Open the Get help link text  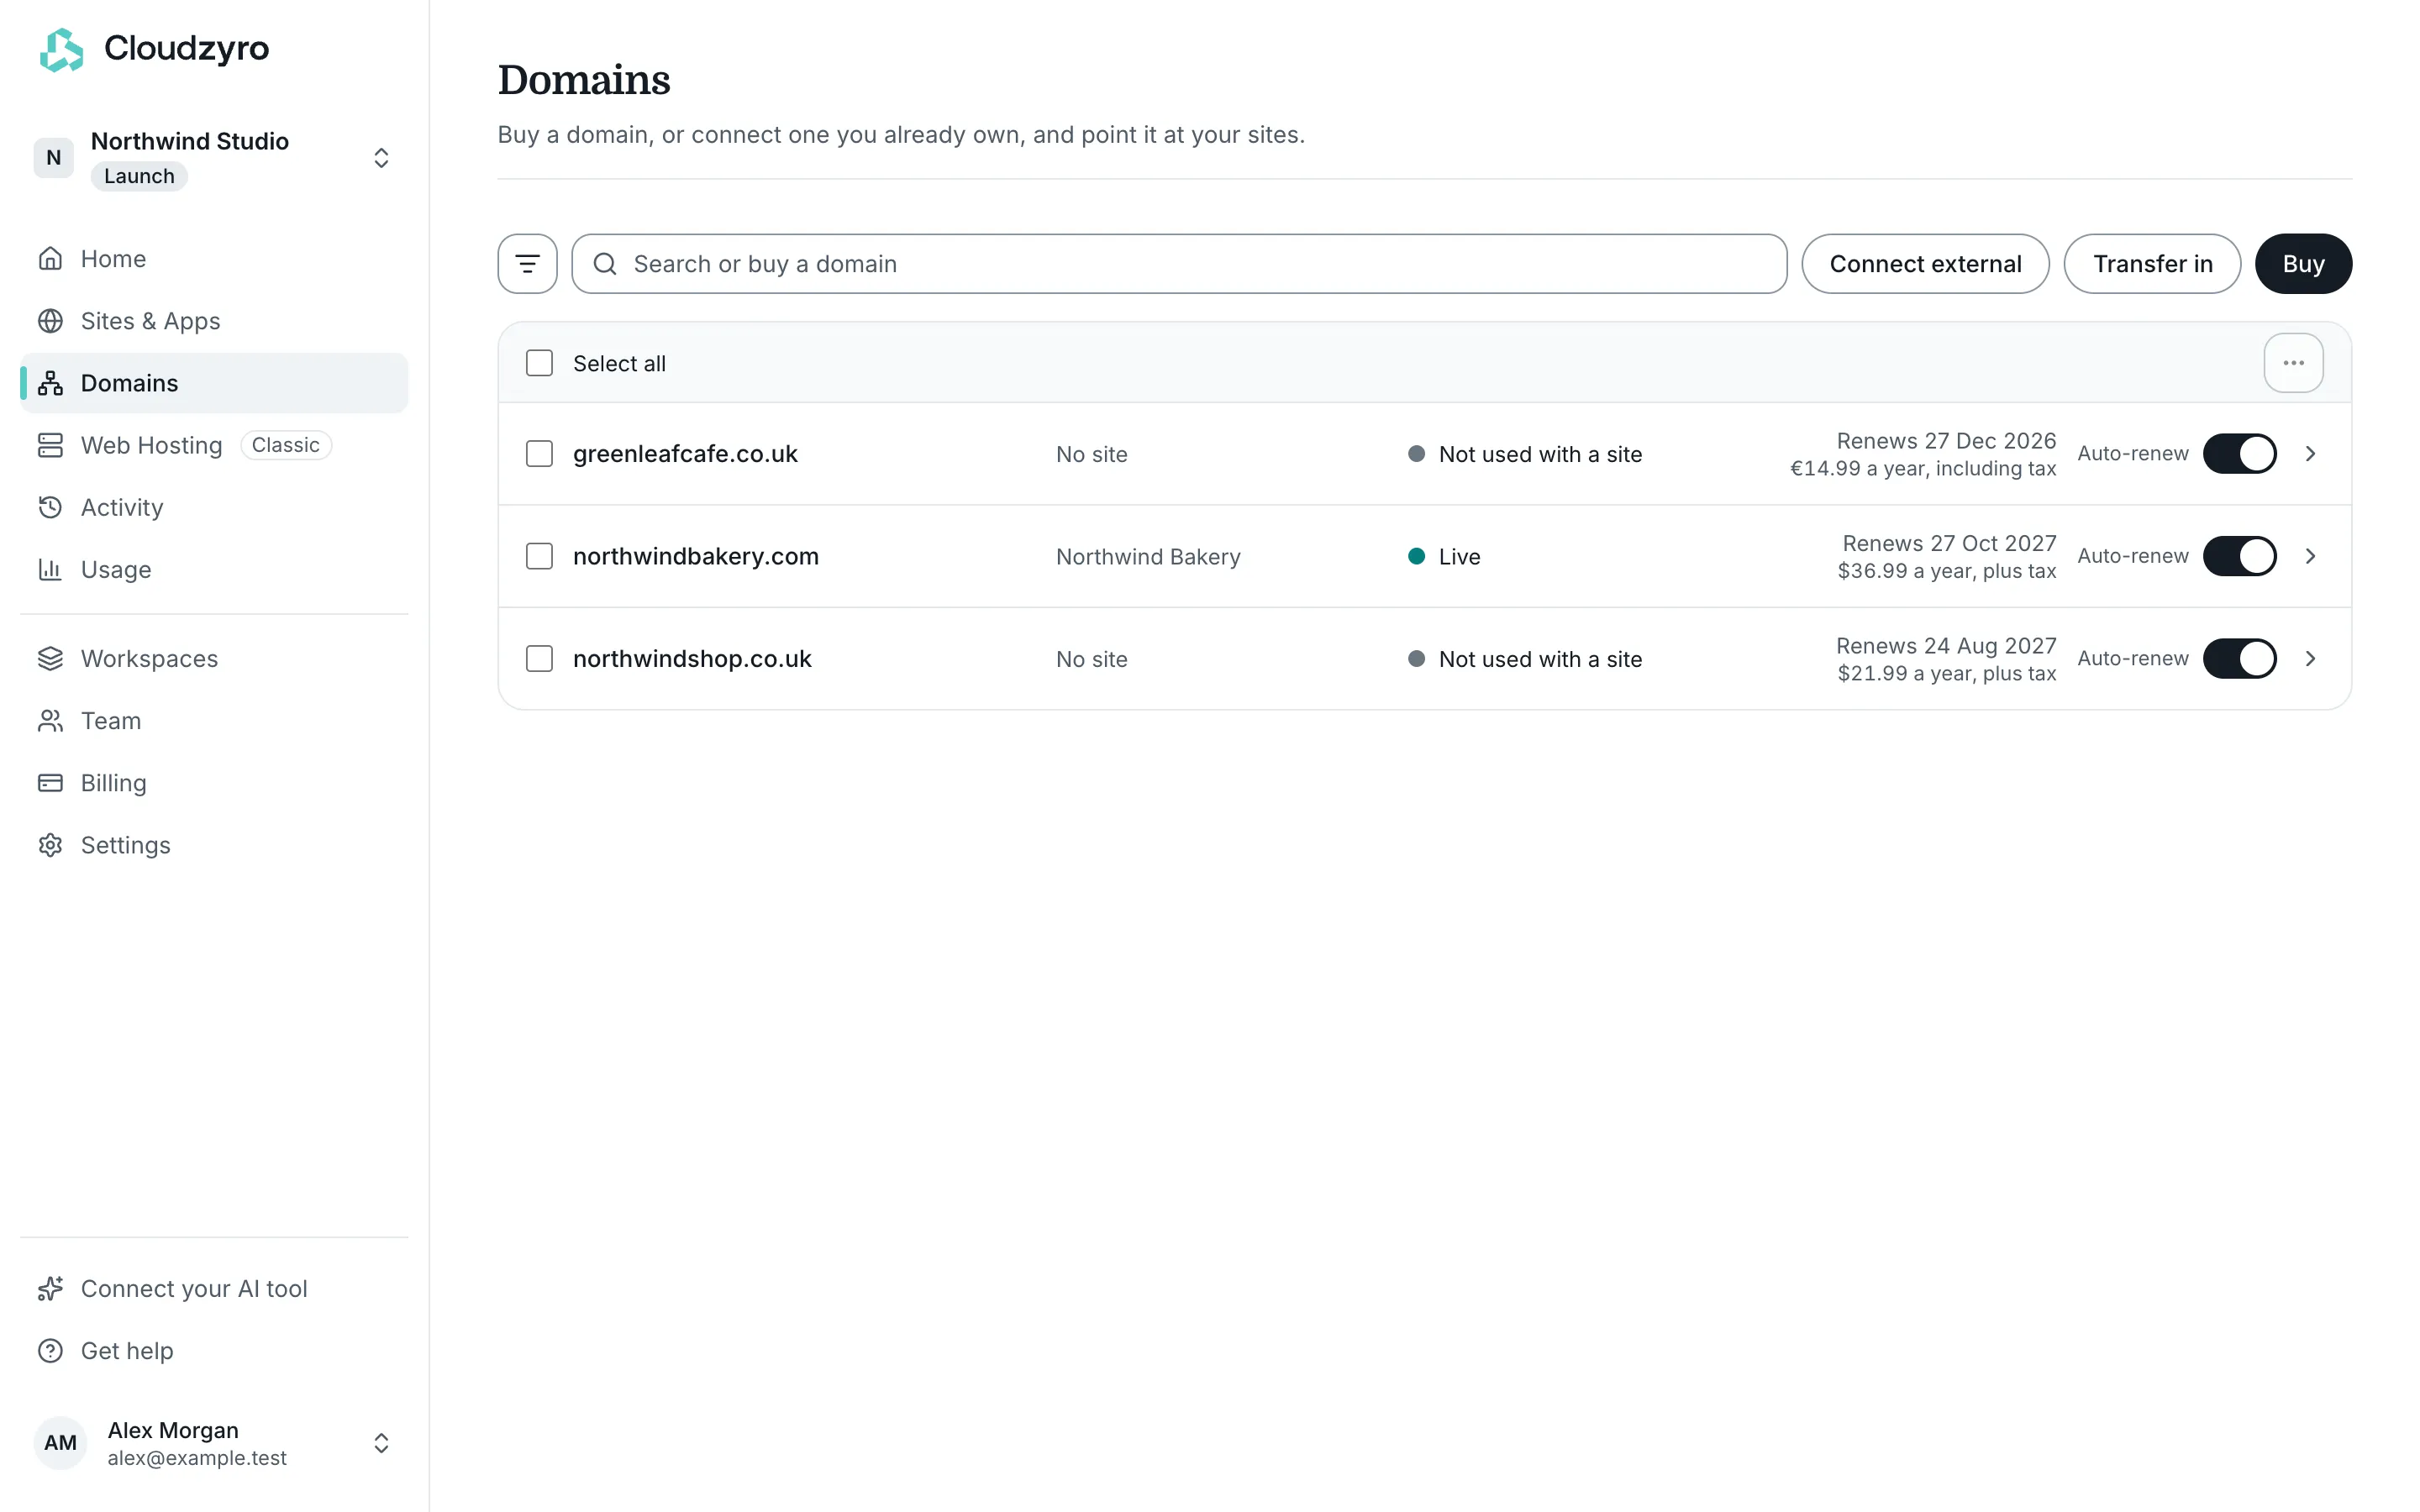pos(127,1351)
